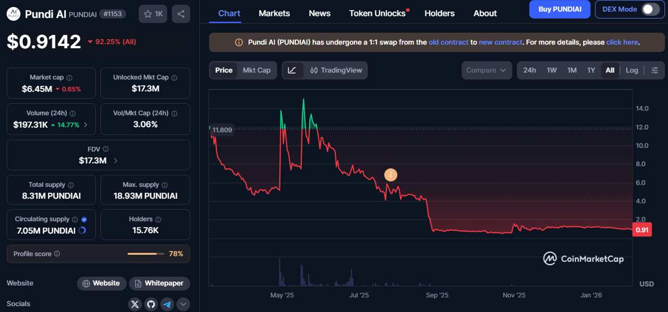
Task: Click Market cap info icon
Action: pos(70,77)
